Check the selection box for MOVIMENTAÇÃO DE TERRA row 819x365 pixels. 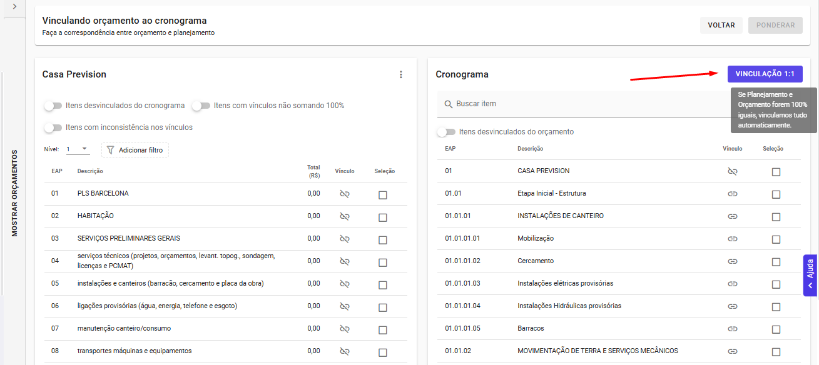(776, 352)
